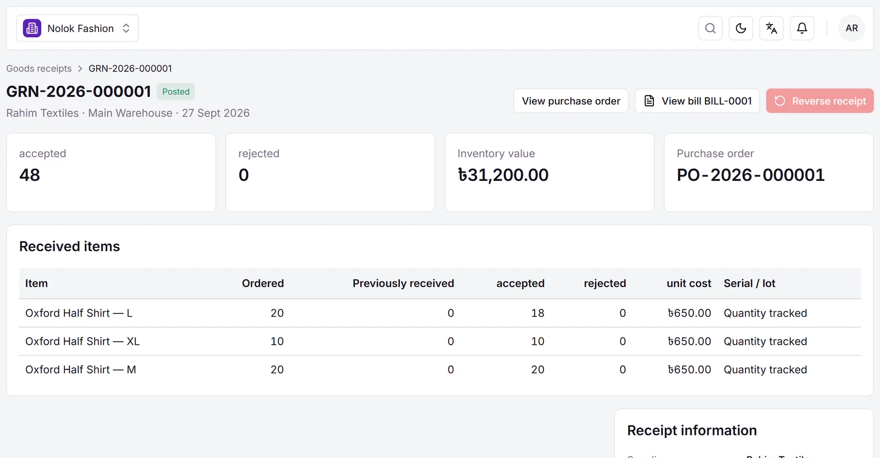Click the accepted total 48
Image resolution: width=880 pixels, height=458 pixels.
30,175
